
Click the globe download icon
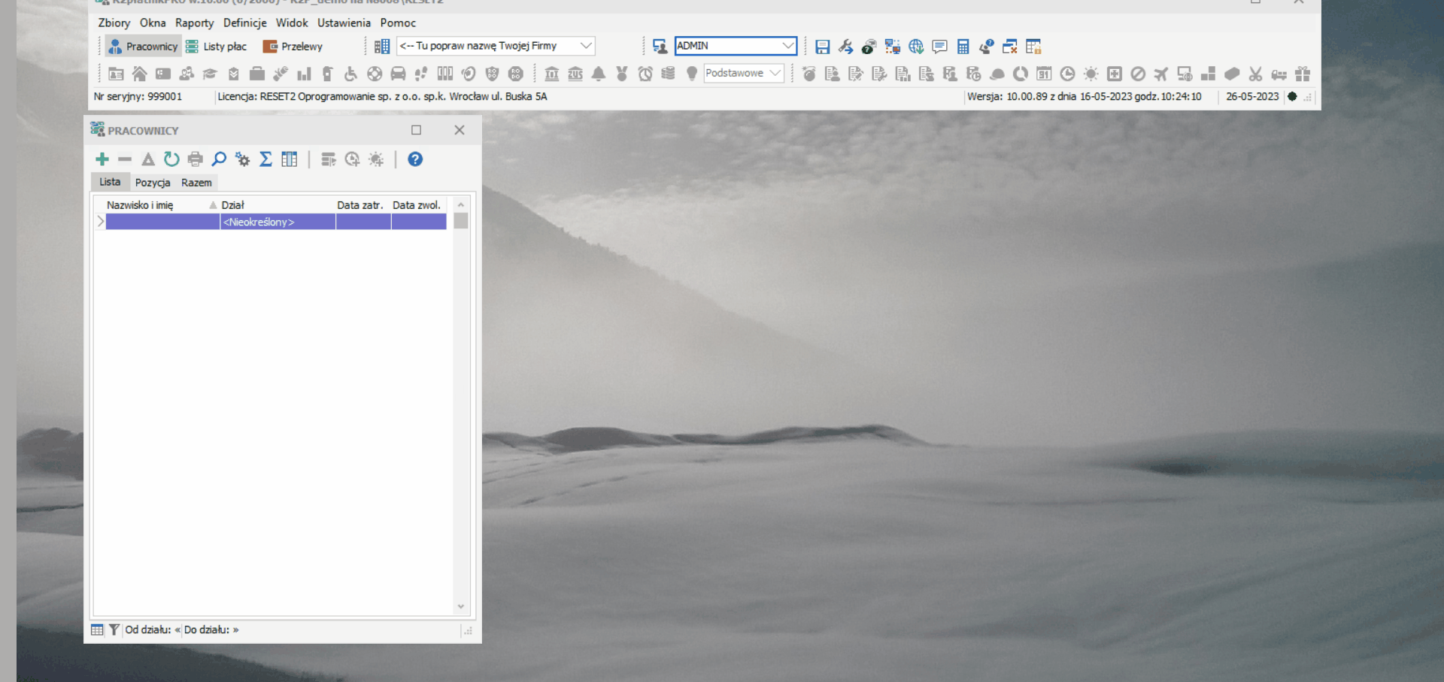[x=916, y=47]
